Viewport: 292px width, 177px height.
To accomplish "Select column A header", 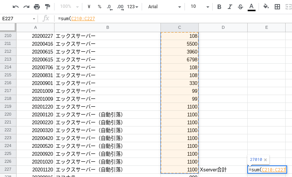I will (x=35, y=27).
